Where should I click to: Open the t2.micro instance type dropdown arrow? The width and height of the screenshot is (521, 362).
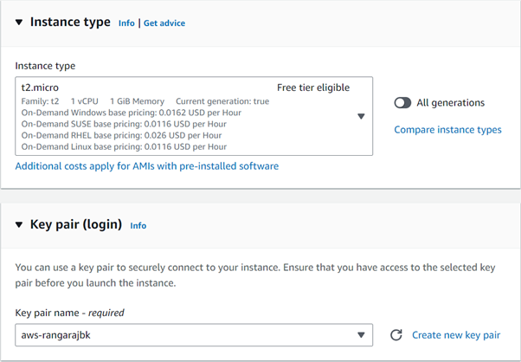(361, 116)
